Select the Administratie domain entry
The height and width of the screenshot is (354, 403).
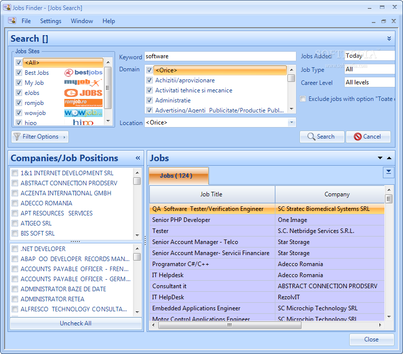point(173,100)
